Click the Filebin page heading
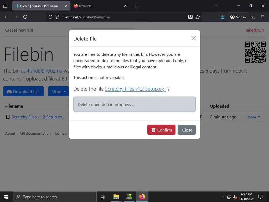 pyautogui.click(x=28, y=54)
